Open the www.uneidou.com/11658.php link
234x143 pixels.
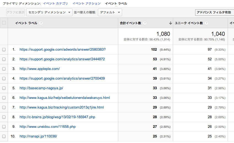tap(47, 127)
